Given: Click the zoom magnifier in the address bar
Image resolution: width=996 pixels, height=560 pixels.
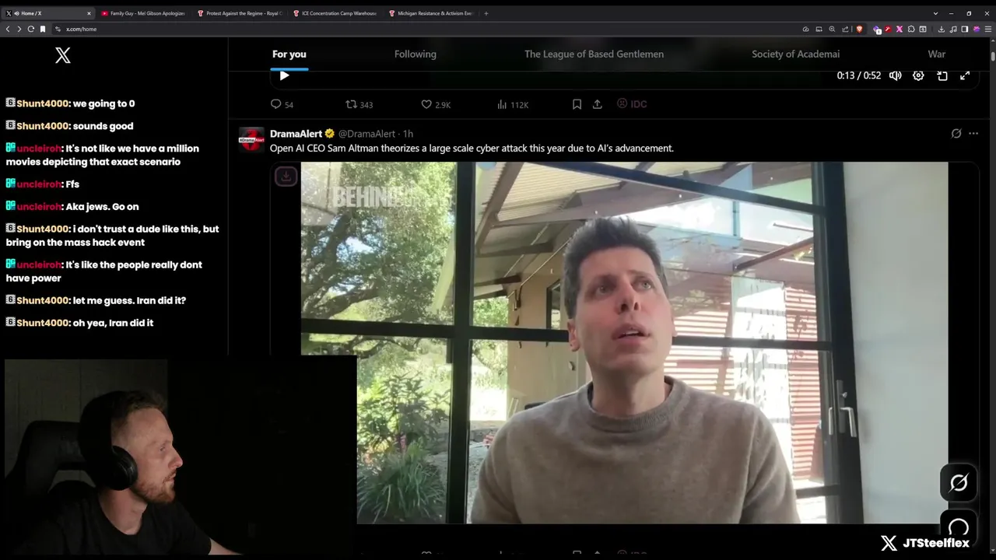Looking at the screenshot, I should [x=832, y=29].
